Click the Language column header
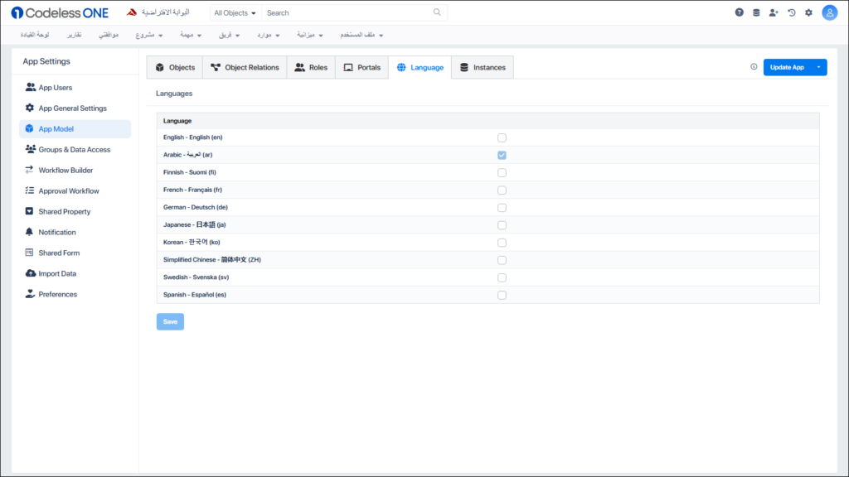This screenshot has height=477, width=849. (x=177, y=121)
